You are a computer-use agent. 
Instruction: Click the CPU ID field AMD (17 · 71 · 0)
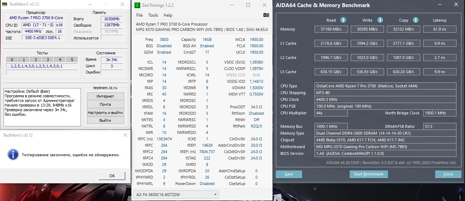coord(38,25)
